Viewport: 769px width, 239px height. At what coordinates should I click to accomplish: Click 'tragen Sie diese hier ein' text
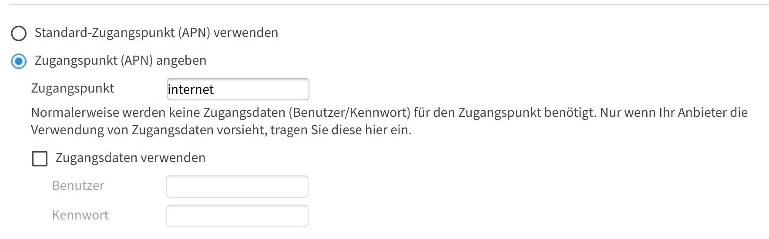point(340,130)
